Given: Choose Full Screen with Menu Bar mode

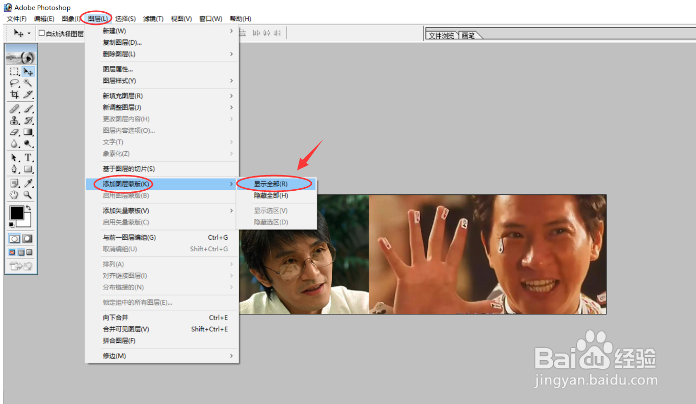Looking at the screenshot, I should pyautogui.click(x=21, y=252).
